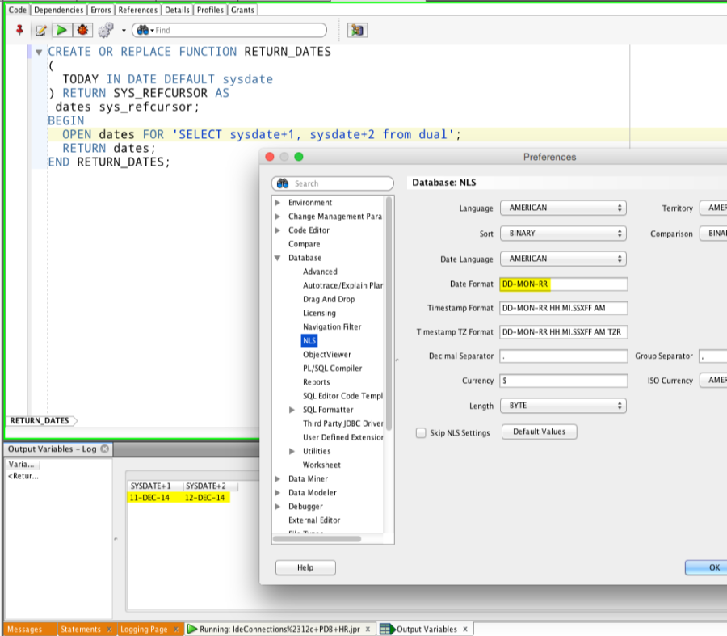Expand the SQL Formatter tree node
The image size is (727, 636).
[x=292, y=410]
